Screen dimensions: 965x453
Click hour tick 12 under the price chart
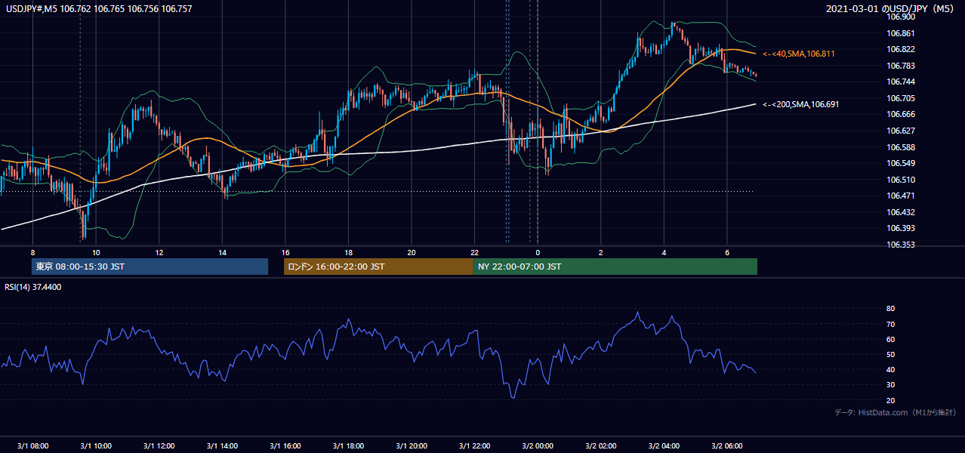[159, 252]
